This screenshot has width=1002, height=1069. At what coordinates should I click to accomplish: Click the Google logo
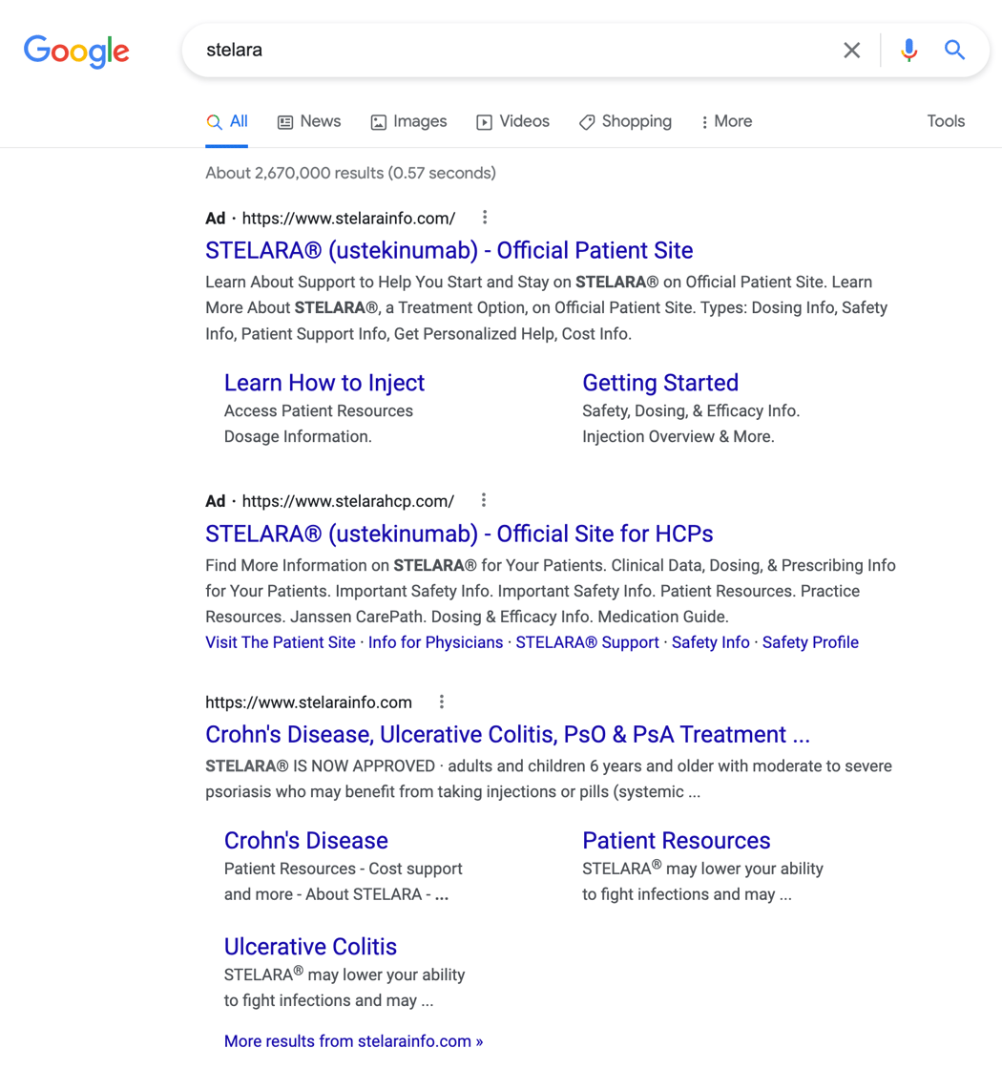(76, 52)
